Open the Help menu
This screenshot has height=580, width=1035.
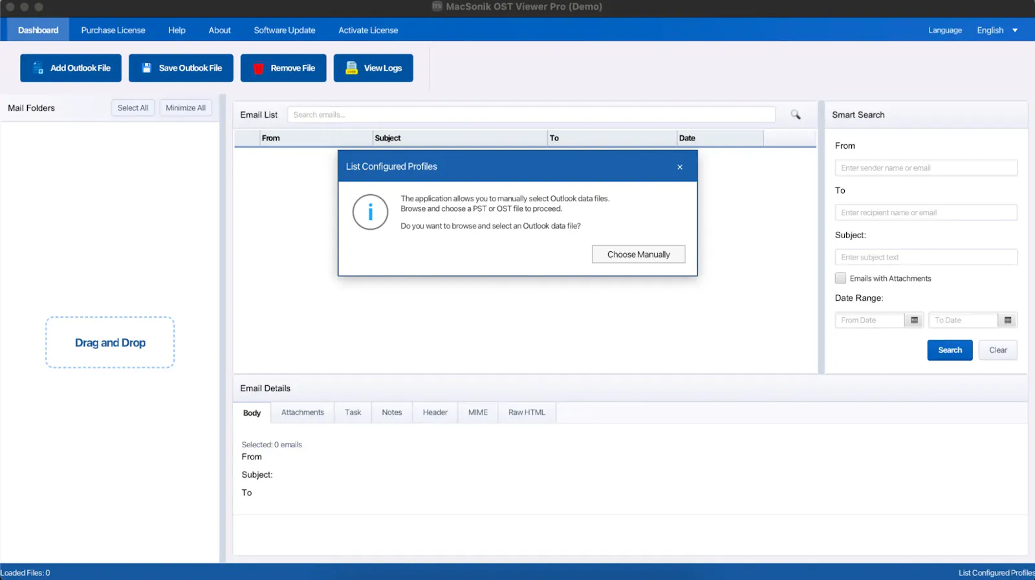point(177,30)
